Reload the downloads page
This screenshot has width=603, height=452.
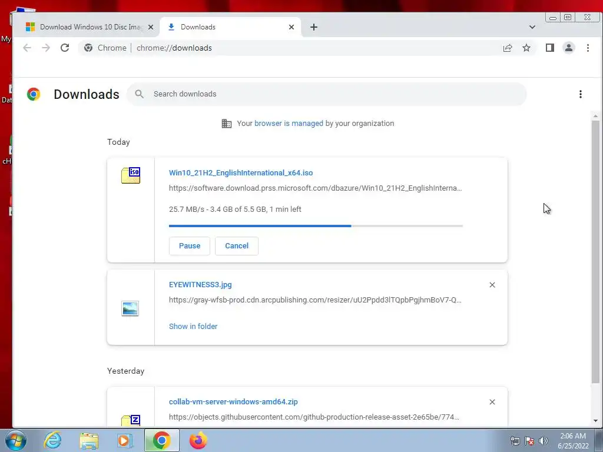pos(65,48)
